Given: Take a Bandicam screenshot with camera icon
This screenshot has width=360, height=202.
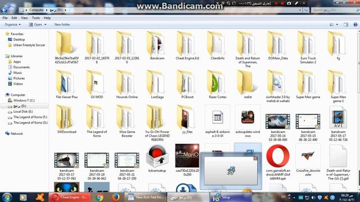Looking at the screenshot, I should point(289,3).
